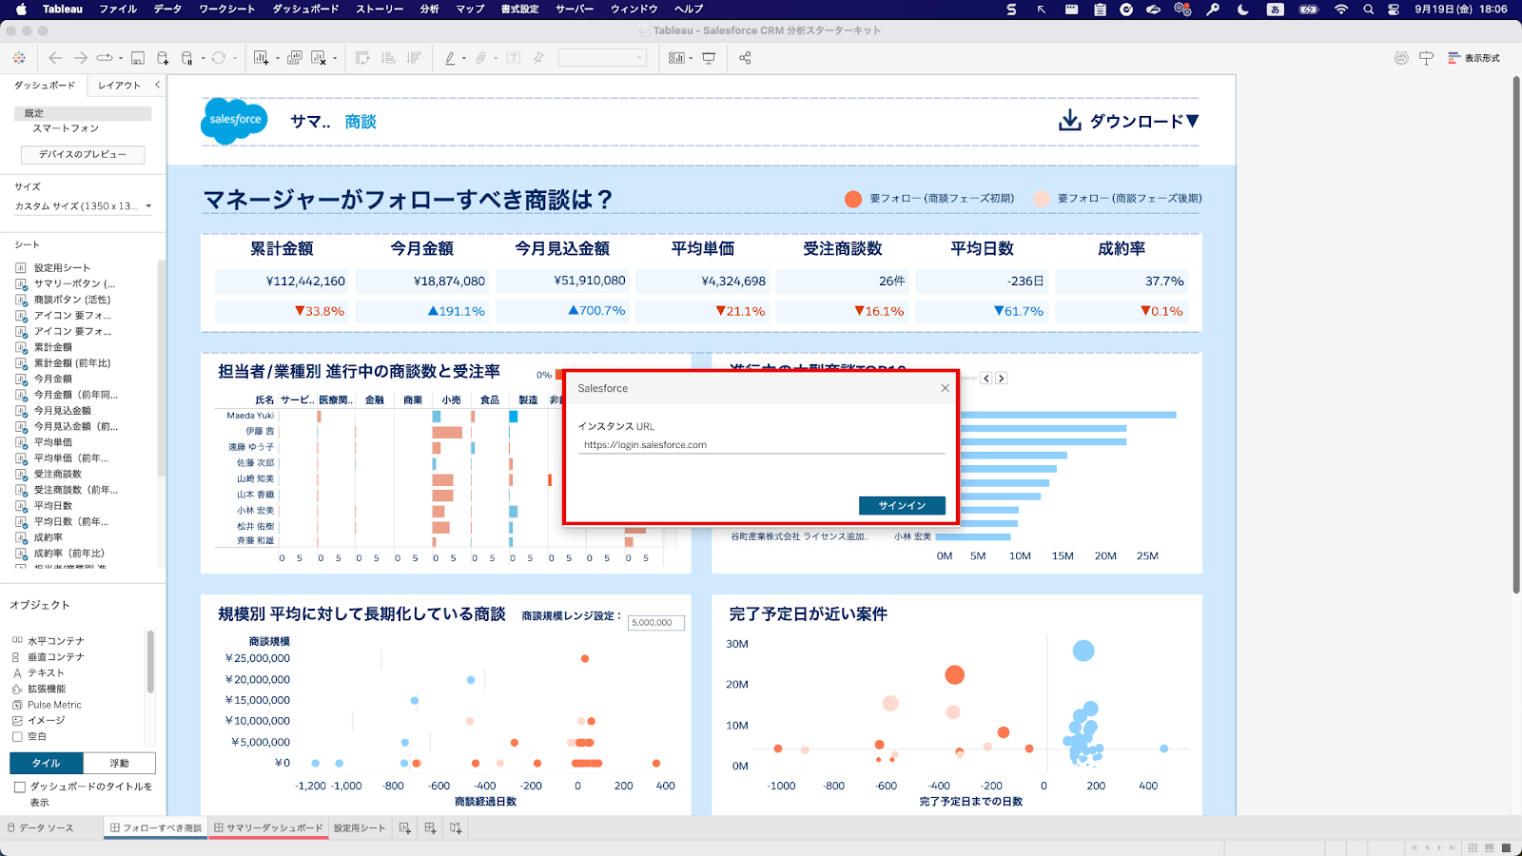Click the サインイン button
The image size is (1522, 856).
(902, 505)
